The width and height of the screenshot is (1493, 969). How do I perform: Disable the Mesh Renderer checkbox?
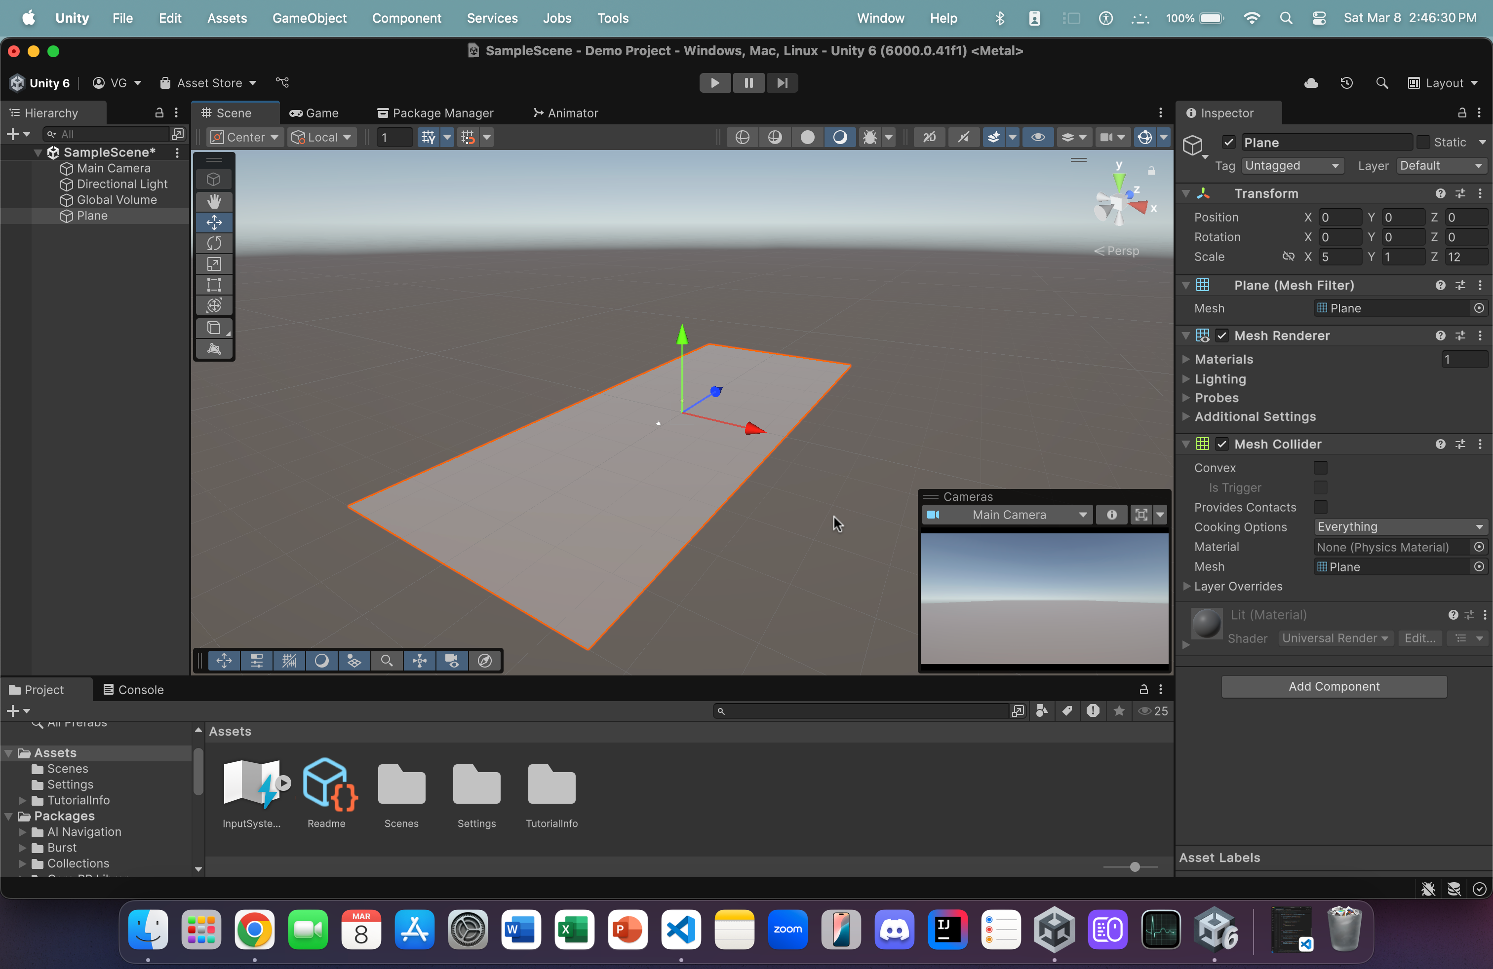pos(1221,336)
